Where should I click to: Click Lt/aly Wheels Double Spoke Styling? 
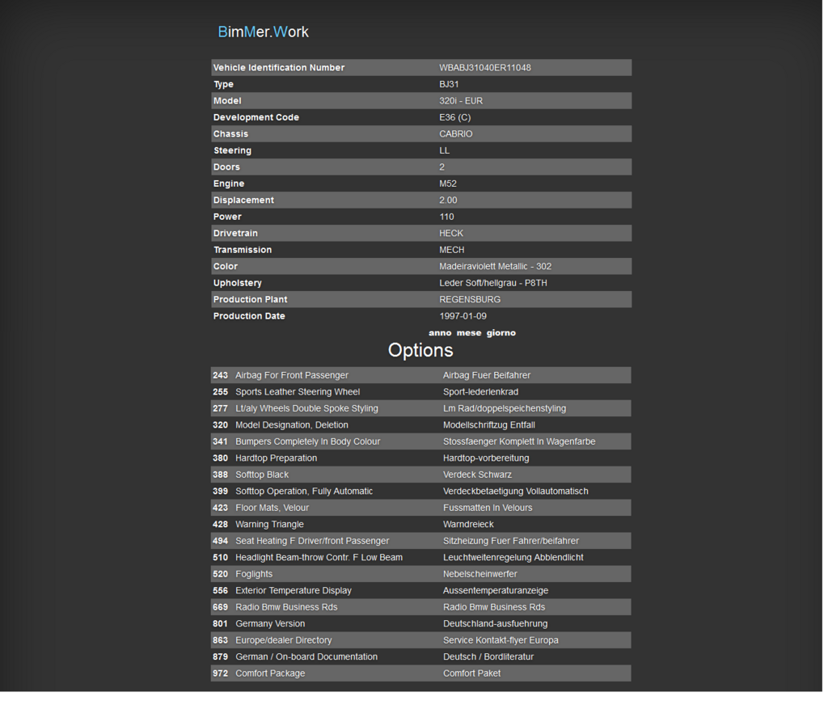[x=306, y=409]
